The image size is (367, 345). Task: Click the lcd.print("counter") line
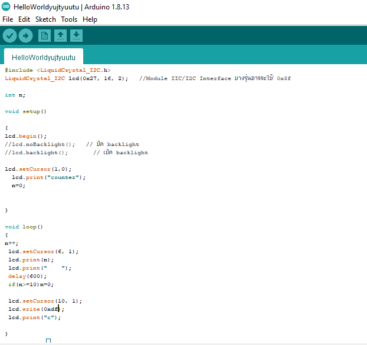(x=48, y=177)
